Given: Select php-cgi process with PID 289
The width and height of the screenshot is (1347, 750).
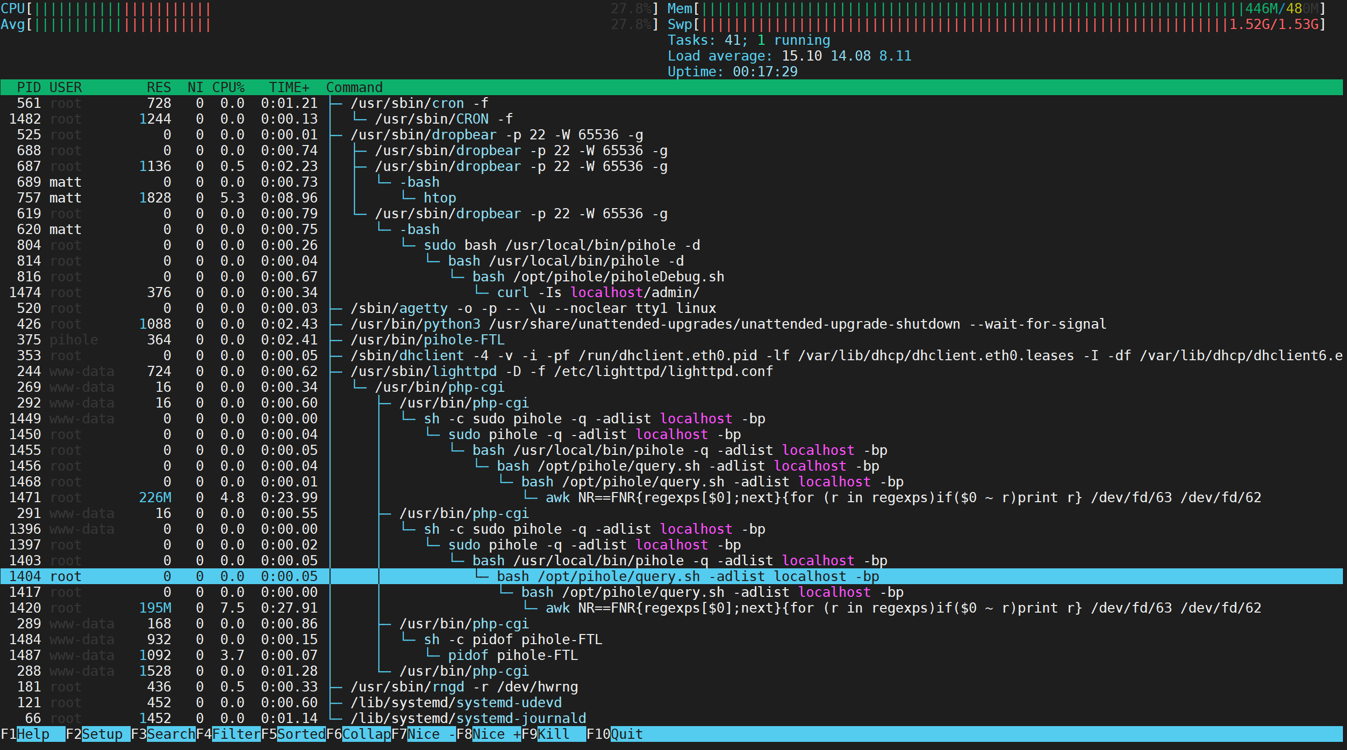Looking at the screenshot, I should (671, 623).
